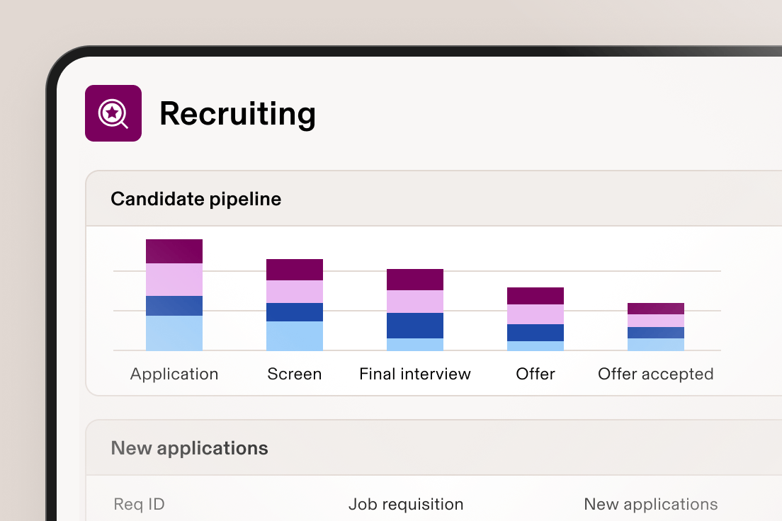Click the Offer accepted bar
The width and height of the screenshot is (782, 521).
655,326
